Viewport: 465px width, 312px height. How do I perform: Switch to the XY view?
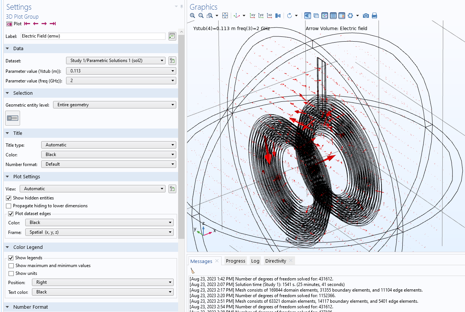[x=253, y=16]
